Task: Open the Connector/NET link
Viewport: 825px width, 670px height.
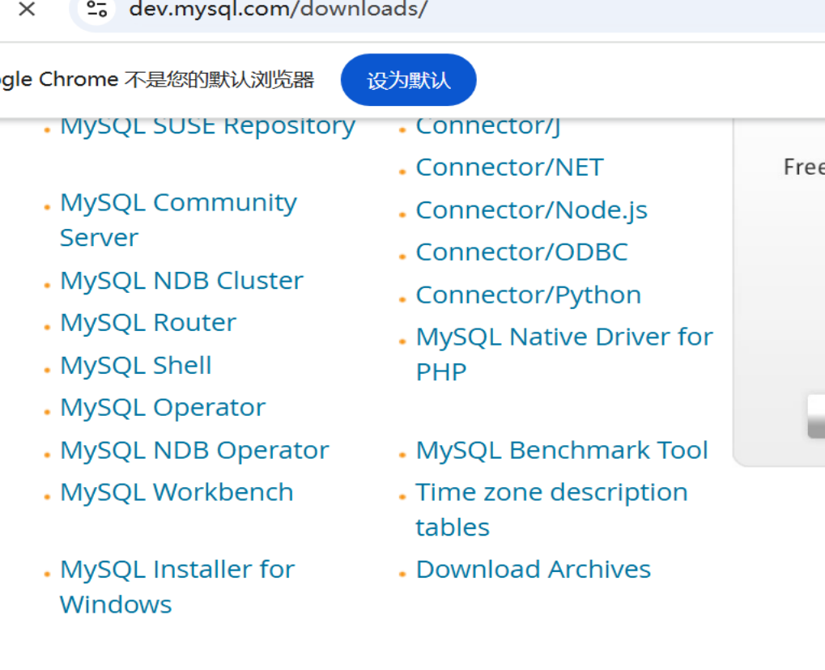Action: (509, 167)
